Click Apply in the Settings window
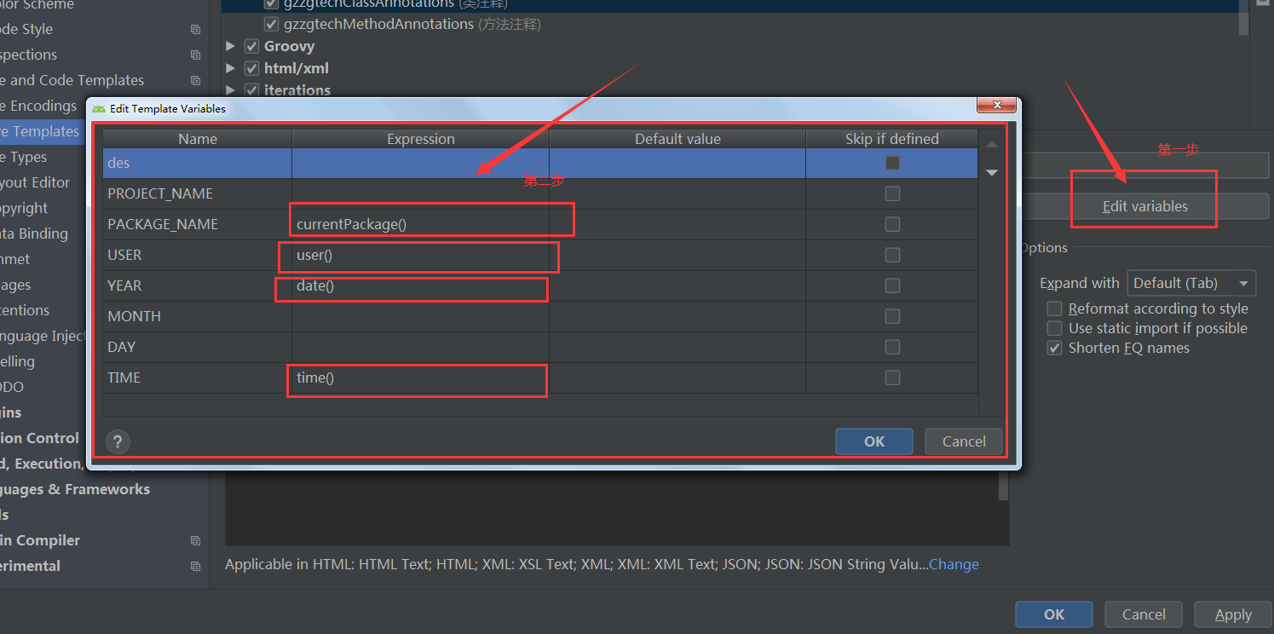 1233,614
